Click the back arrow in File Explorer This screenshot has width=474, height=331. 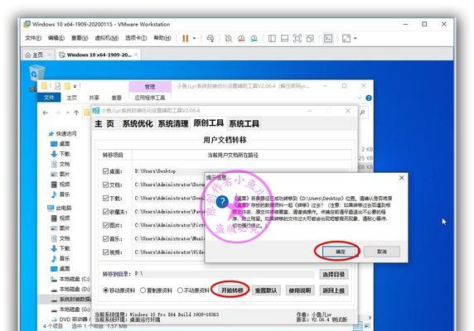[46, 113]
